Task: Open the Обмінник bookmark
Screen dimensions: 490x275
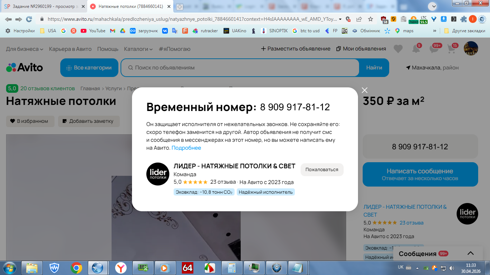Action: point(366,31)
